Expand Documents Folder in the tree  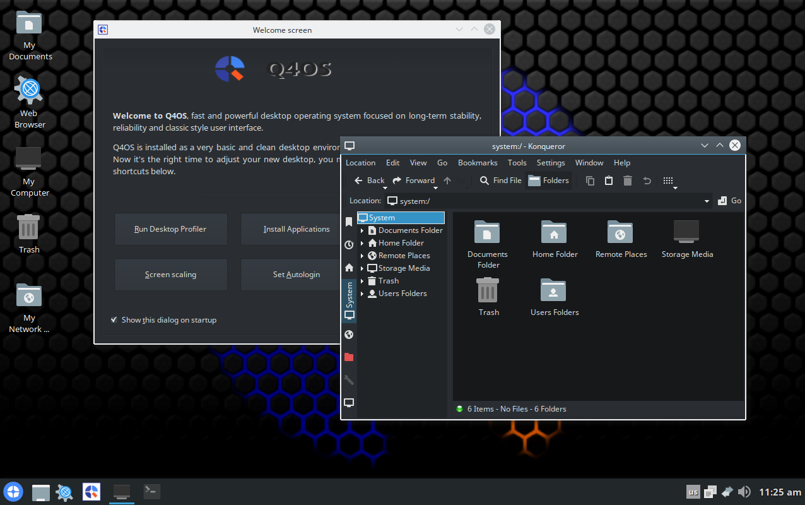point(362,230)
